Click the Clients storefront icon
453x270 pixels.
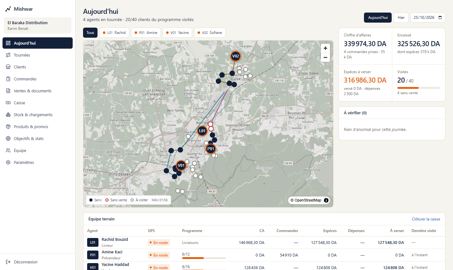pos(8,67)
